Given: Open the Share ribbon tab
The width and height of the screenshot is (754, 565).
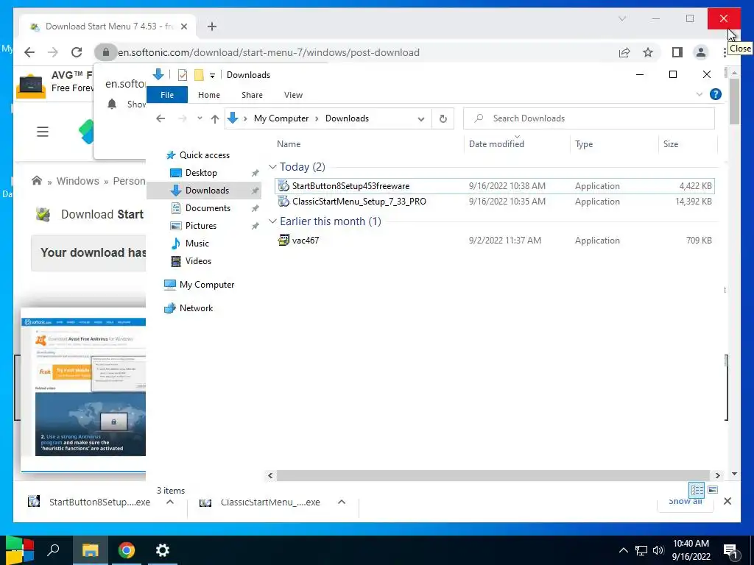Looking at the screenshot, I should pyautogui.click(x=252, y=95).
